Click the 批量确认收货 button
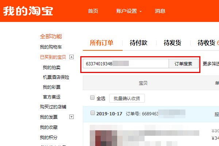Viewport: 219px width, 146px height. click(127, 98)
